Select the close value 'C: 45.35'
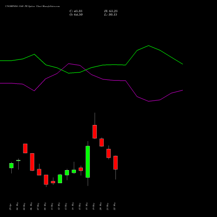Image resolution: width=217 pixels, height=217 pixels. point(76,11)
